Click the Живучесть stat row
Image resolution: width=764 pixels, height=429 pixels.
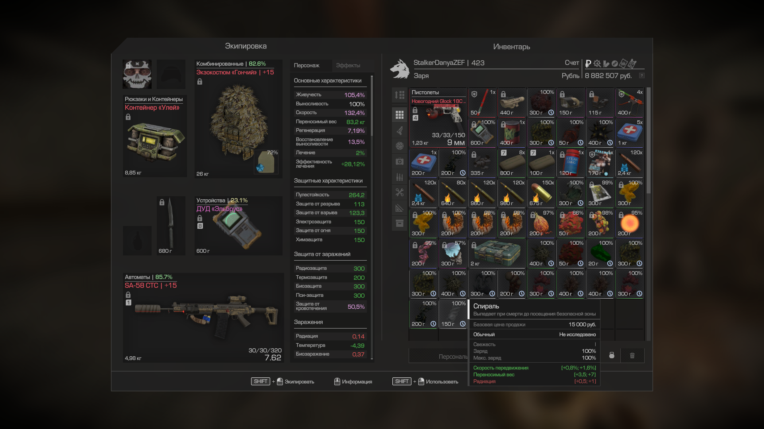330,95
